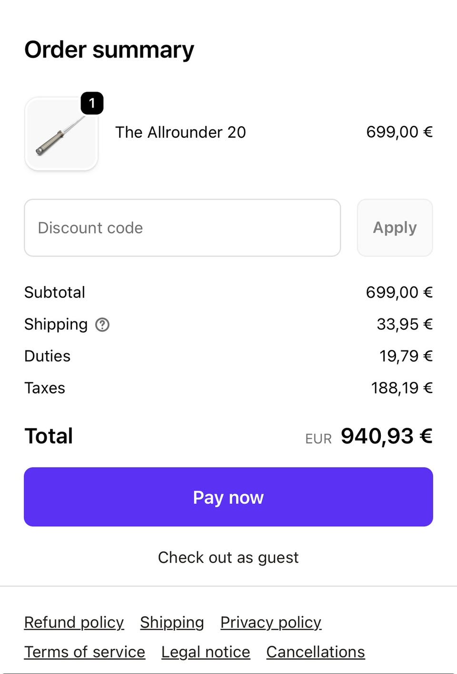Choose Check out as guest
Screen dimensions: 457x674
pyautogui.click(x=228, y=557)
